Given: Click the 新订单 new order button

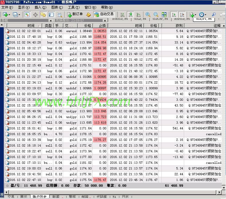Looking at the screenshot, I should coord(75,14).
